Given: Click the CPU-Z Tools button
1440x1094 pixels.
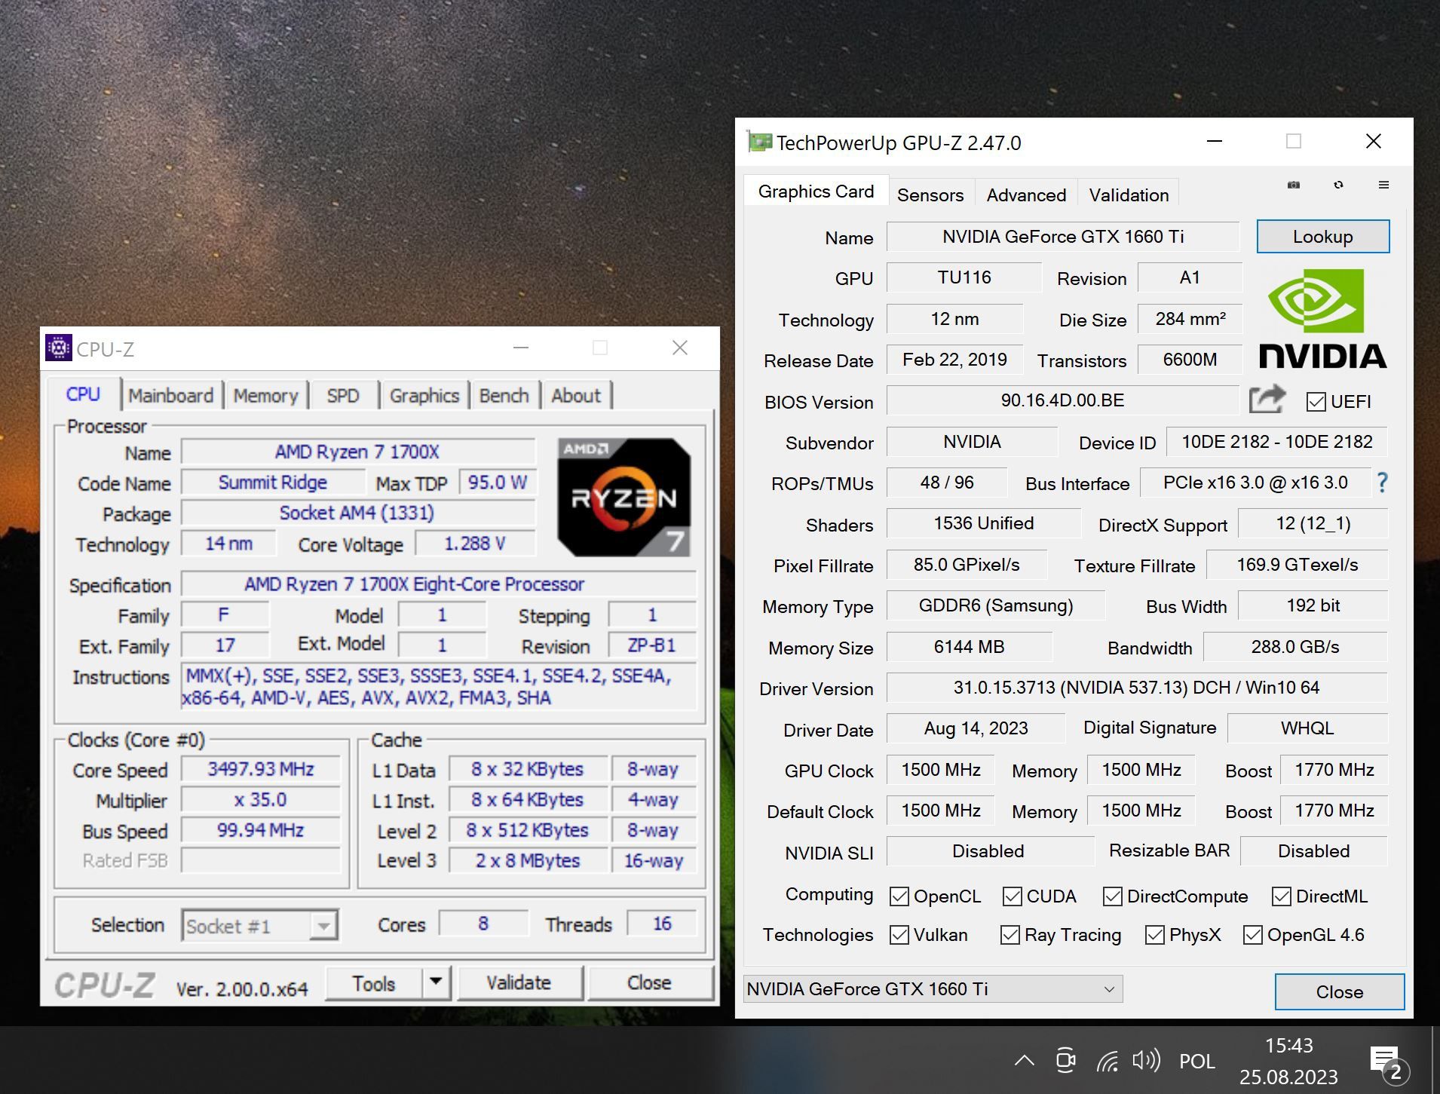Looking at the screenshot, I should 374,982.
